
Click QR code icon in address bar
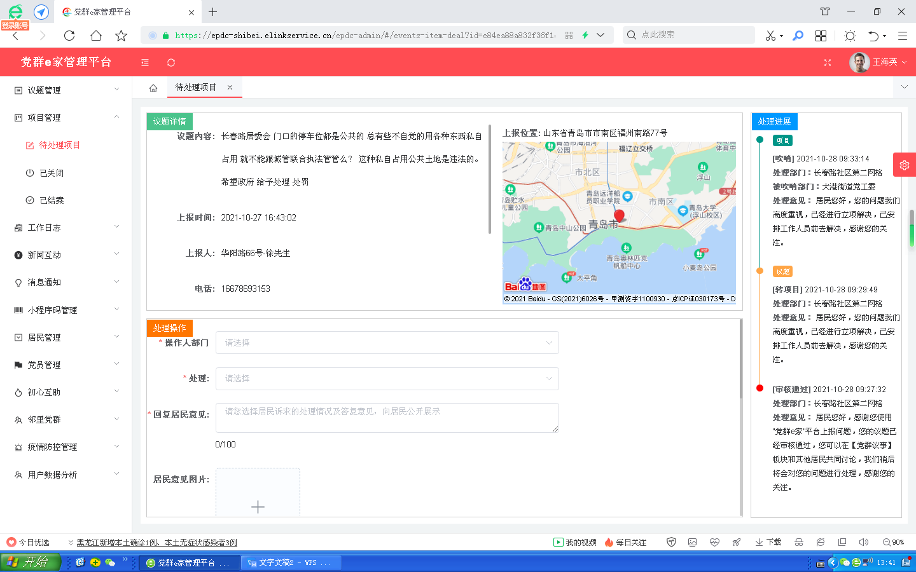[569, 36]
